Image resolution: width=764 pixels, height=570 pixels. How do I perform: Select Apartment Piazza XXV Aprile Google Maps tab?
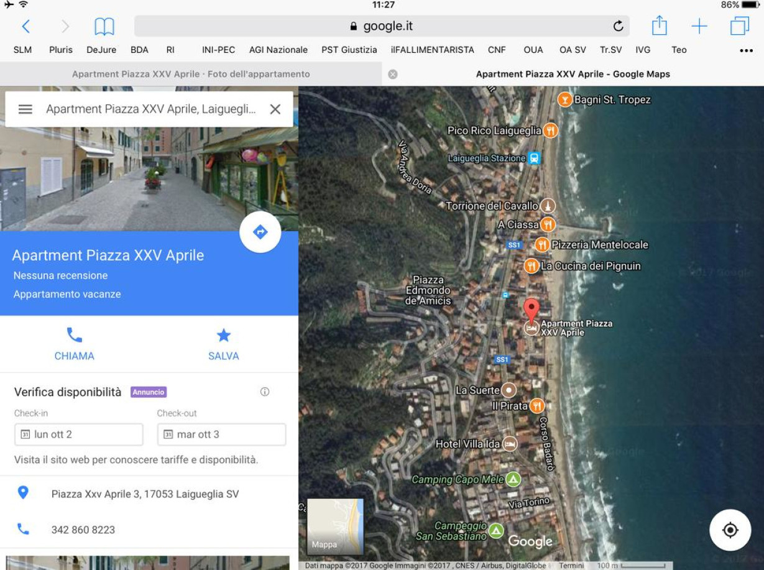point(573,74)
